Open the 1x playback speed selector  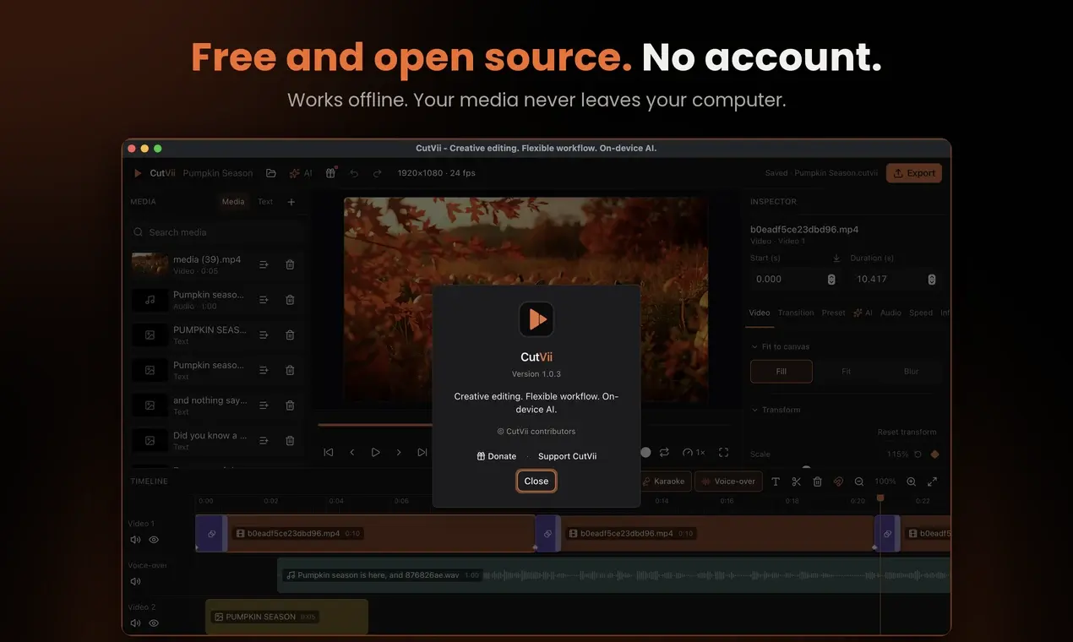[x=694, y=453]
